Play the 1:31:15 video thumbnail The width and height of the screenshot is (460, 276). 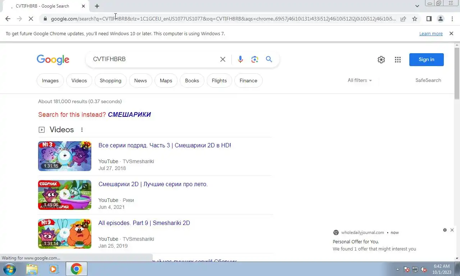65,156
